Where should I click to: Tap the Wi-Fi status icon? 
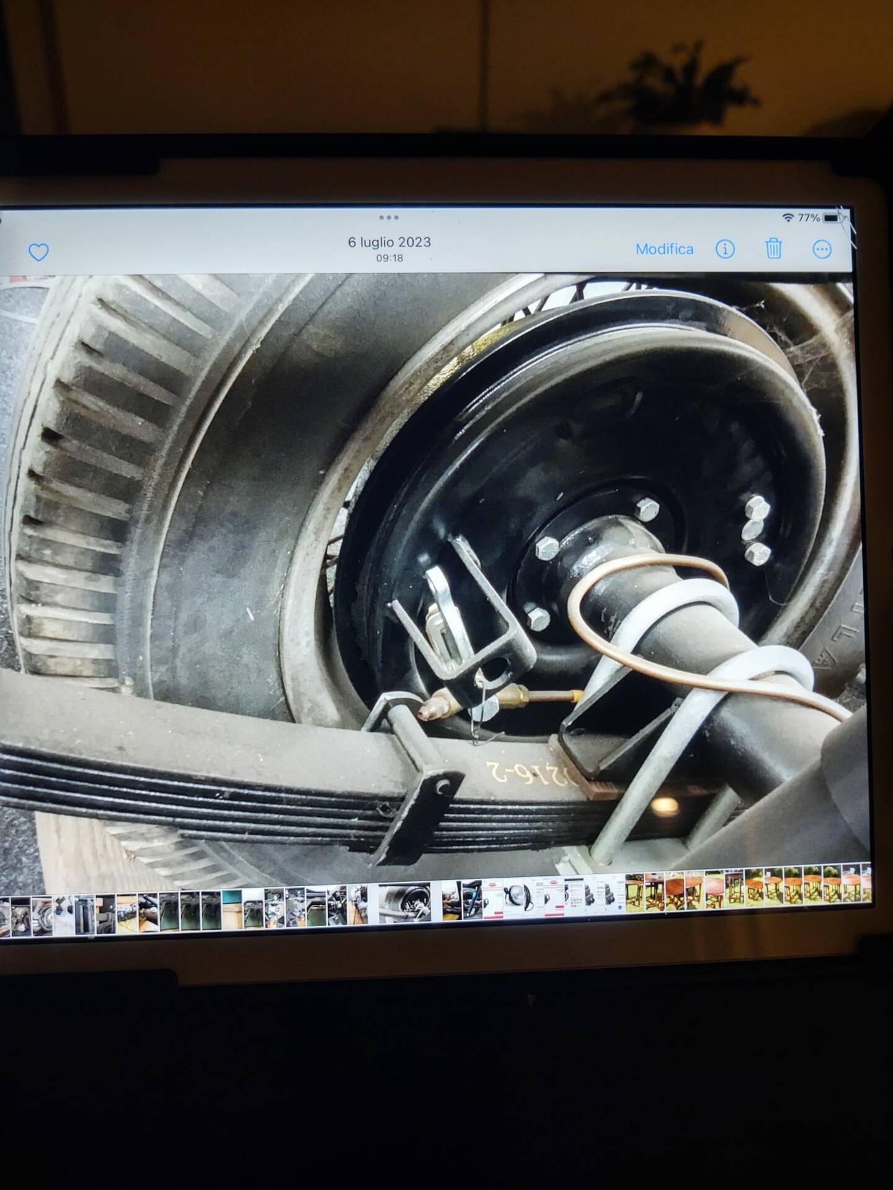tap(788, 218)
